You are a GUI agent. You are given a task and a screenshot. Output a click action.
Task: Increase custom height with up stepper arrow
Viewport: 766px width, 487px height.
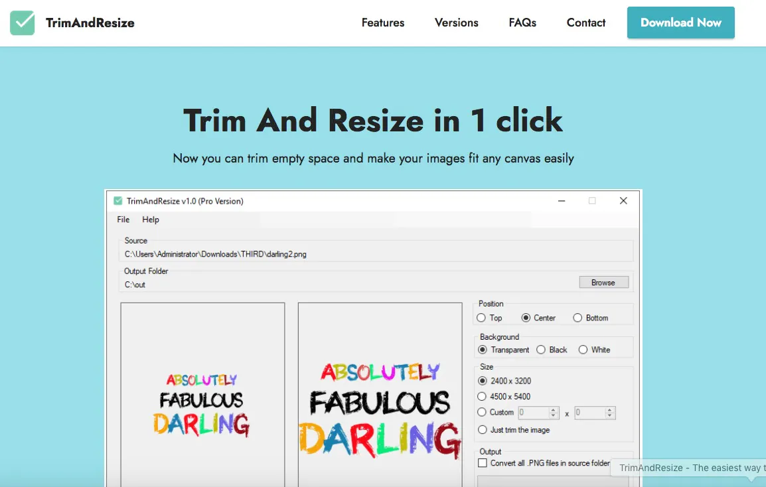tap(609, 410)
